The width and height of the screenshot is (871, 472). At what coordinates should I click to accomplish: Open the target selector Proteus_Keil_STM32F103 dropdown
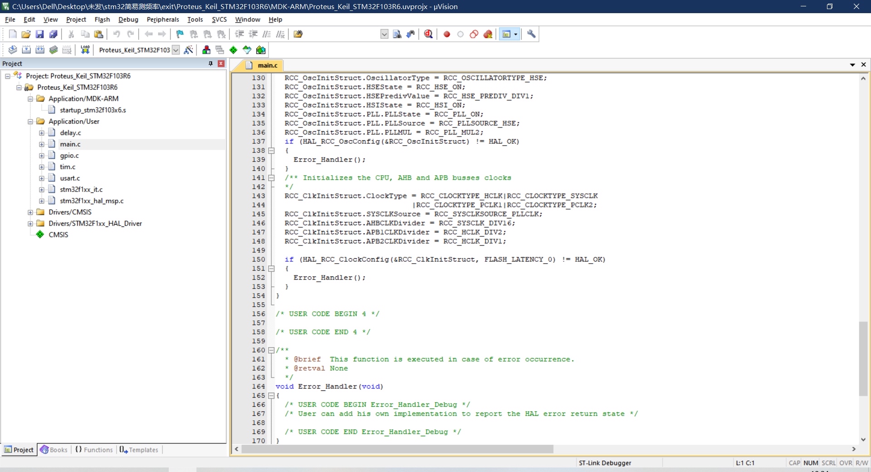tap(176, 50)
